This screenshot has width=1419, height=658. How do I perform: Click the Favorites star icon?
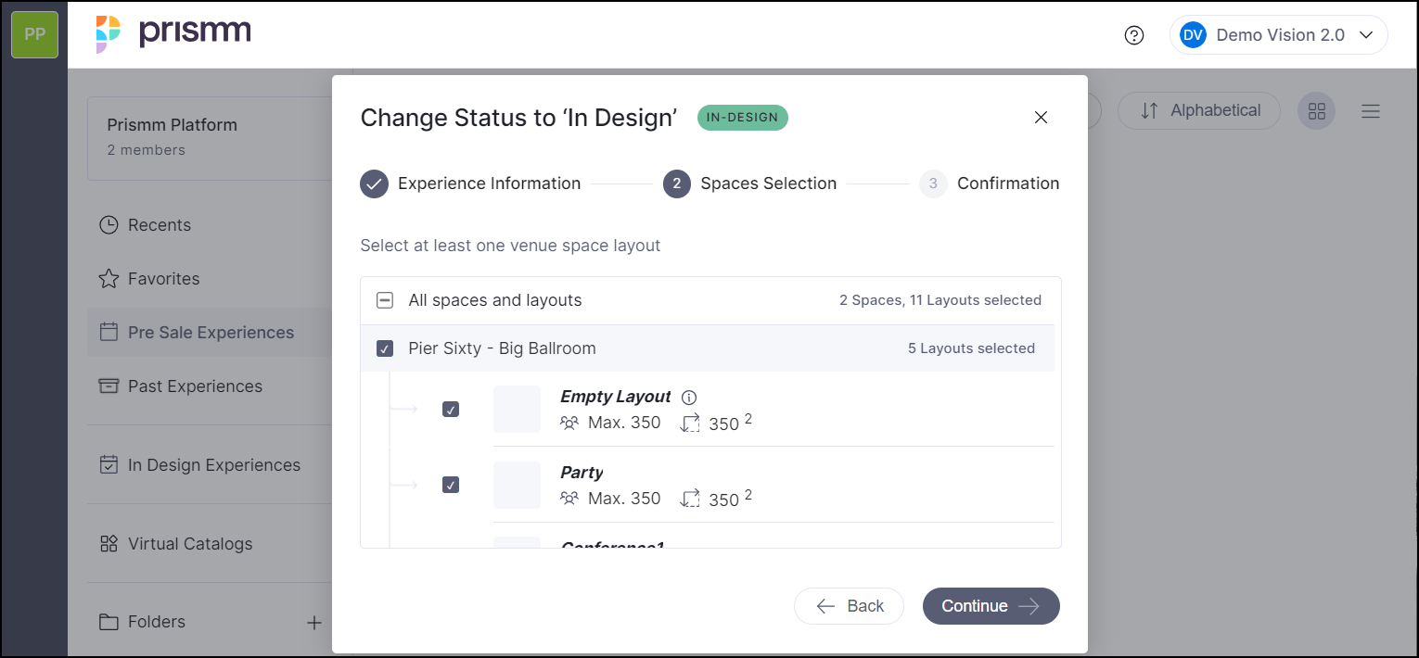109,279
